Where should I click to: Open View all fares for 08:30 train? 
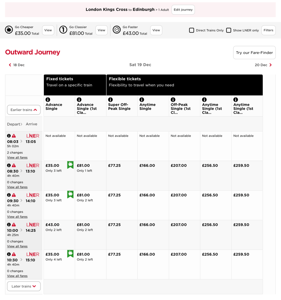pyautogui.click(x=17, y=187)
